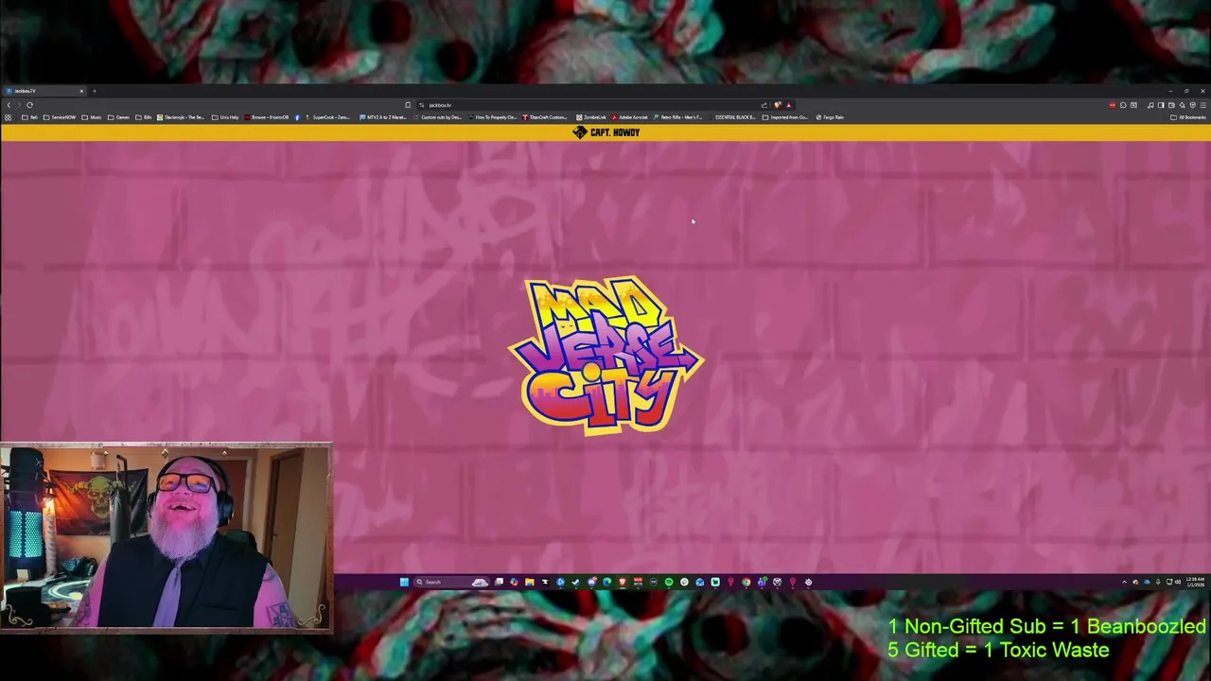Click the browser forward arrow

(x=19, y=105)
